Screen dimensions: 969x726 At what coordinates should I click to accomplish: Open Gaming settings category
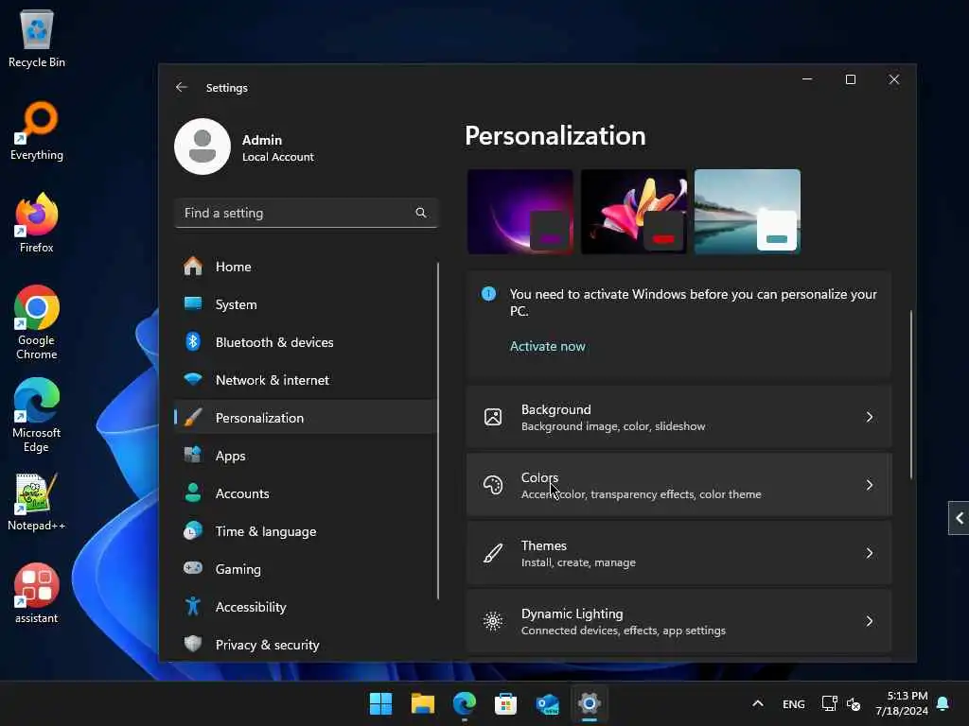point(306,569)
